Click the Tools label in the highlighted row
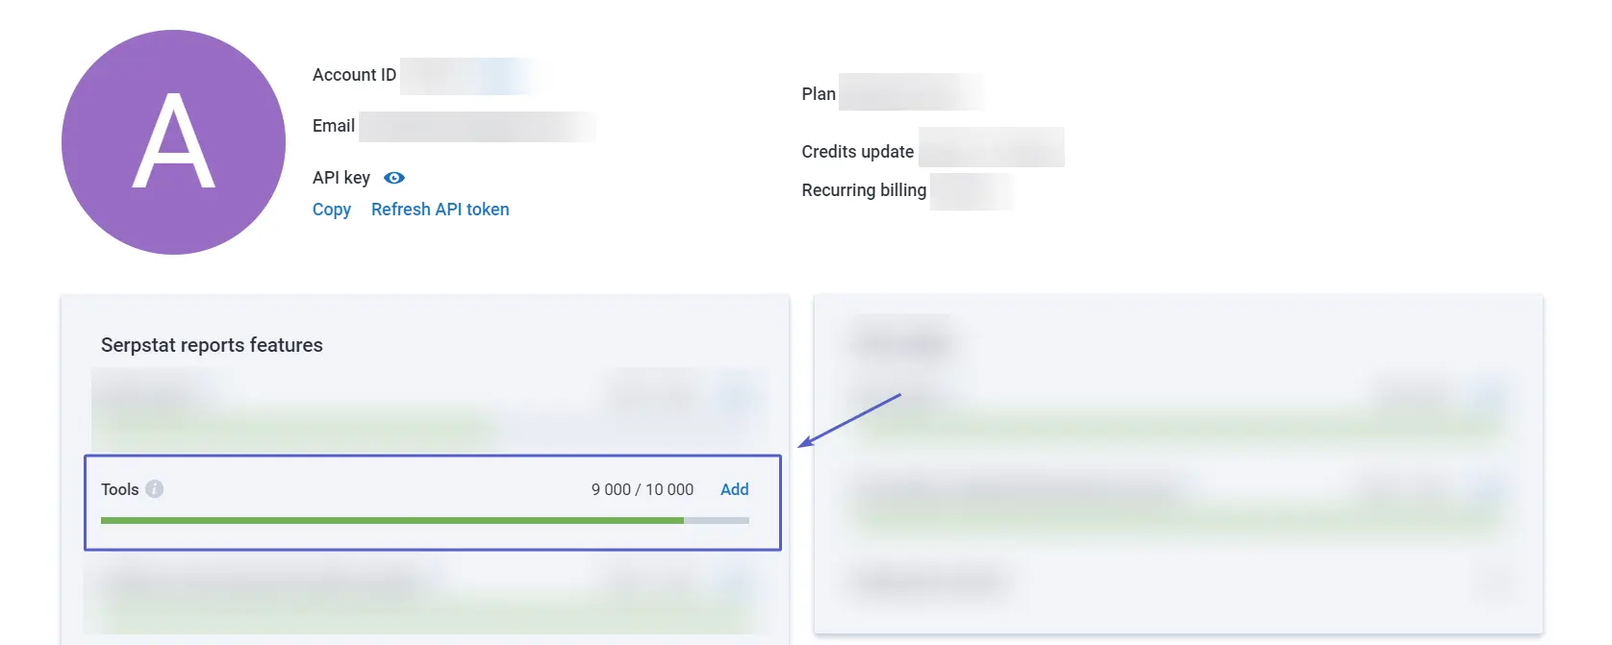This screenshot has height=645, width=1612. [120, 489]
